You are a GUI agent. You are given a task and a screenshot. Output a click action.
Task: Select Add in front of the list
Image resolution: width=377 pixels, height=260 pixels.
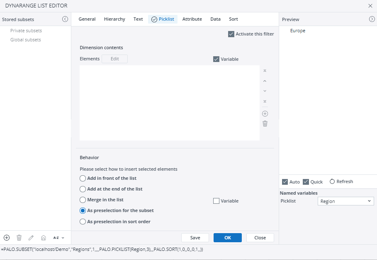click(x=83, y=178)
